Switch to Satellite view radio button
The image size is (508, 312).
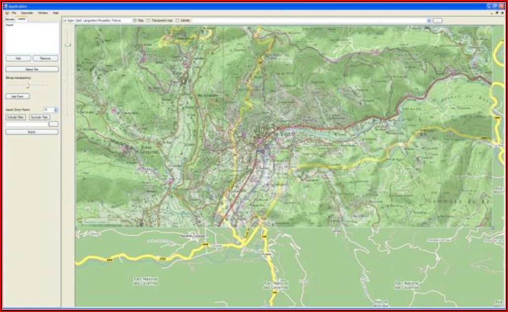[178, 21]
